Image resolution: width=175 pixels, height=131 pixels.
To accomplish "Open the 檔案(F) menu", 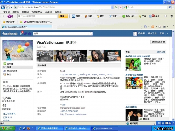I will coord(6,12).
